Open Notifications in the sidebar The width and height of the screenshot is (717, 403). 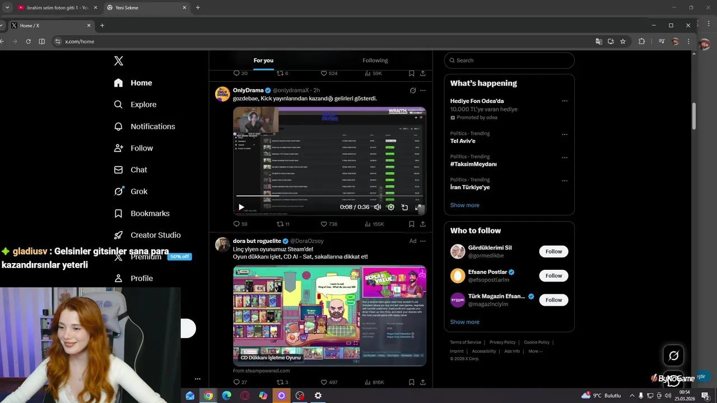(145, 126)
